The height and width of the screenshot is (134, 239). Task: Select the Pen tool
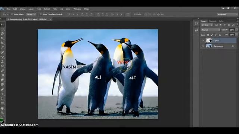pos(2,89)
